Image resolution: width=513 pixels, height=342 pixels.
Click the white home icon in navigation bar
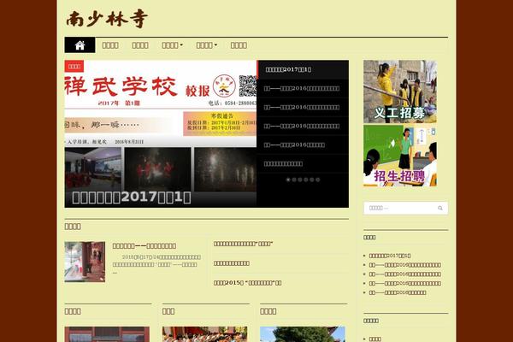pos(80,45)
